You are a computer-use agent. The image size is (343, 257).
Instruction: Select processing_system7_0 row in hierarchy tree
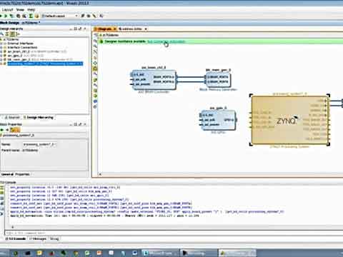[x=45, y=64]
